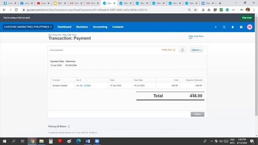Image resolution: width=258 pixels, height=145 pixels.
Task: Expand the Options dropdown
Action: click(x=196, y=50)
